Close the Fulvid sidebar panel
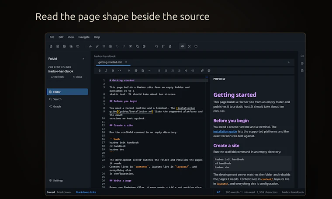The image size is (332, 199). [x=83, y=59]
